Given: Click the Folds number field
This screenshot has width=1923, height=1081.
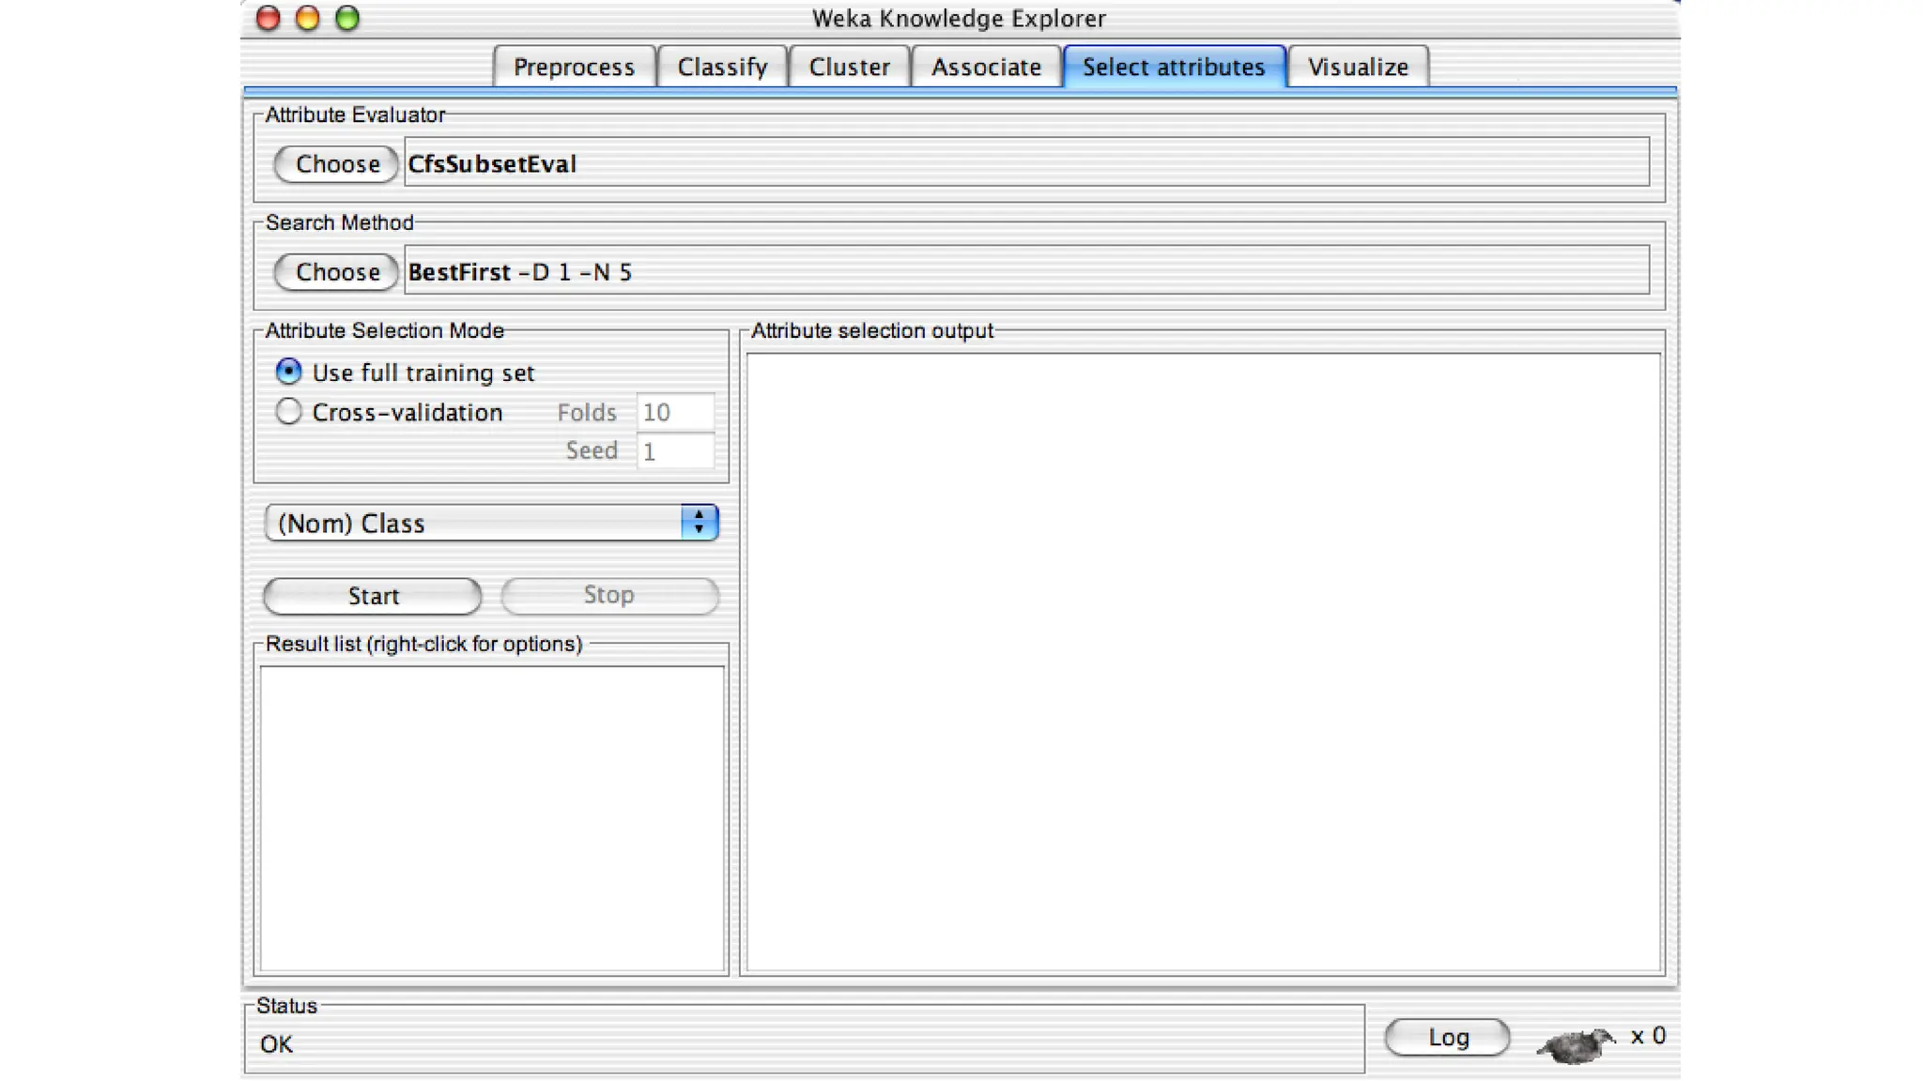Looking at the screenshot, I should [x=675, y=412].
